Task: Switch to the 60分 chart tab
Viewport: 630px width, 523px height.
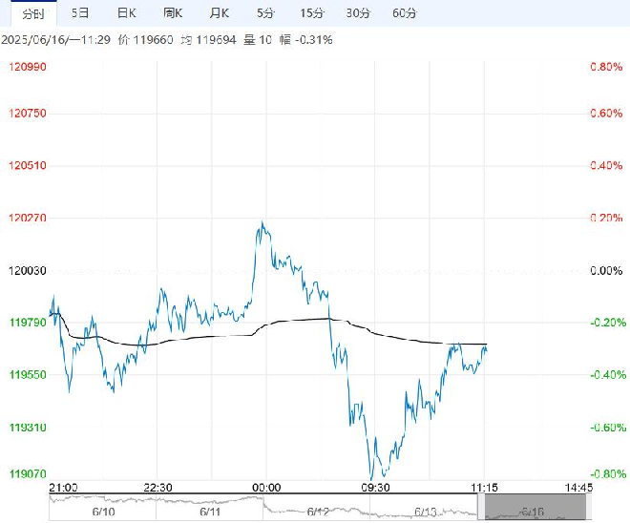Action: pyautogui.click(x=405, y=13)
